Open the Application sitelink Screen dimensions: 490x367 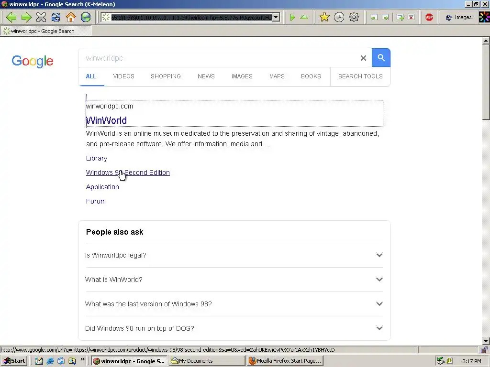tap(102, 187)
